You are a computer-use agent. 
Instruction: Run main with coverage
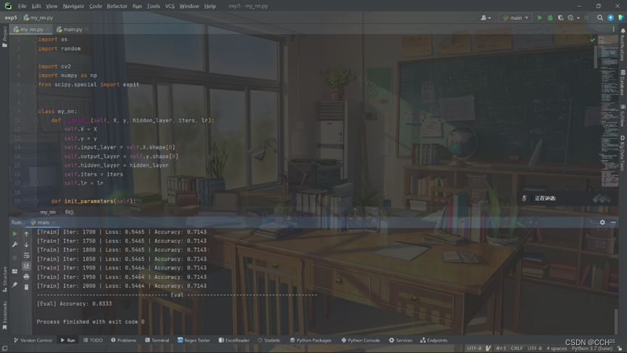(x=560, y=17)
